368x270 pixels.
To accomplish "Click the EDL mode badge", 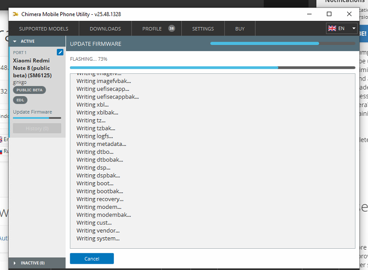I will pos(20,100).
